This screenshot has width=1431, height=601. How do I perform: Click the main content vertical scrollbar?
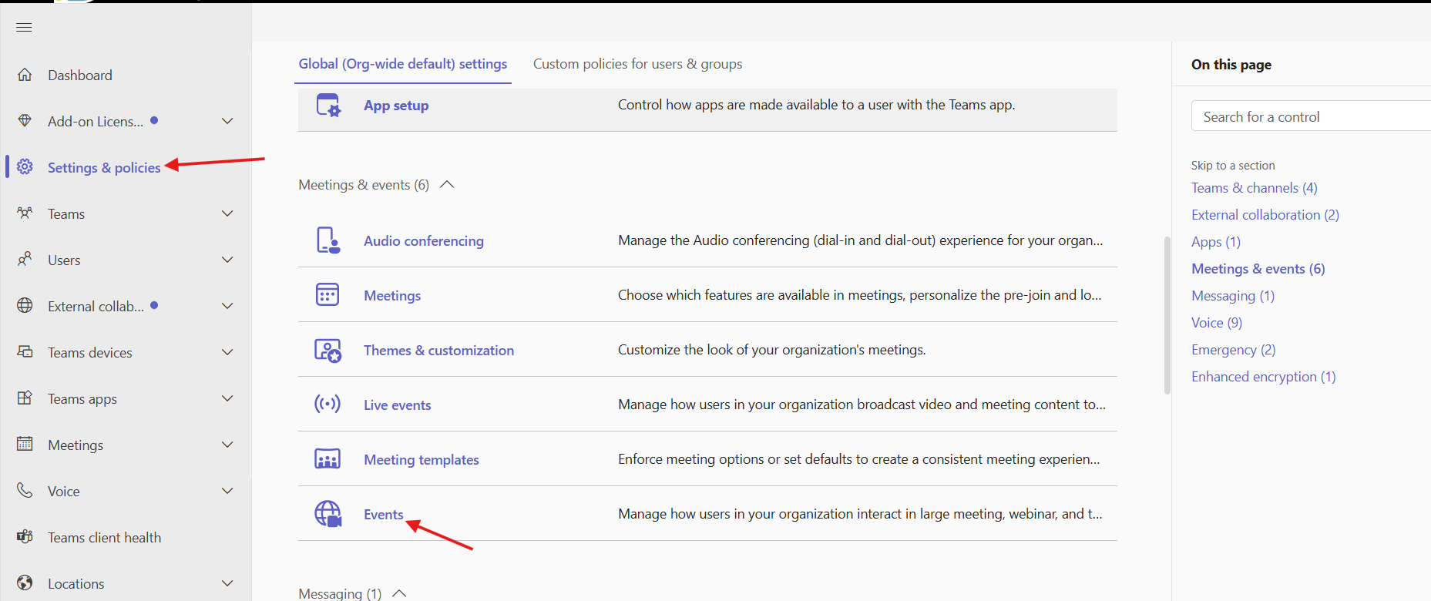[1167, 315]
